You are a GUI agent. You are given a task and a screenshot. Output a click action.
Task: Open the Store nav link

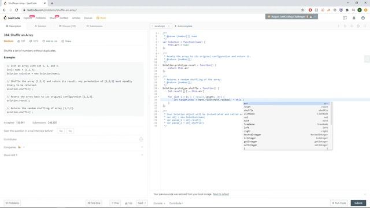click(x=101, y=18)
